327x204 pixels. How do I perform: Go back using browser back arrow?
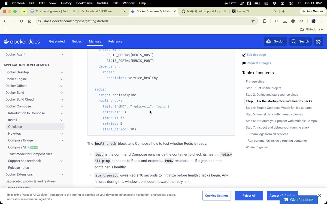tap(5, 21)
